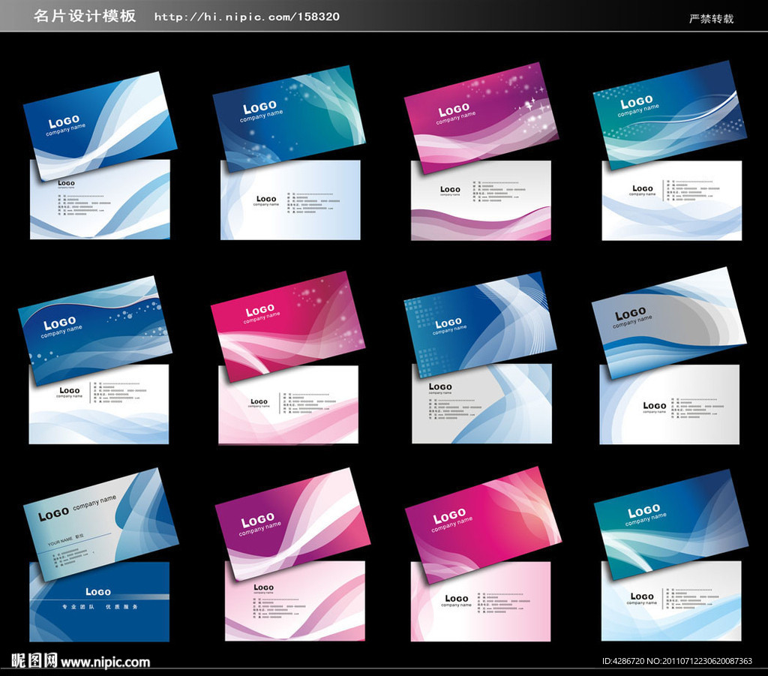This screenshot has width=768, height=676.
Task: Select the tilted blue card with bubble dots
Action: pyautogui.click(x=95, y=331)
